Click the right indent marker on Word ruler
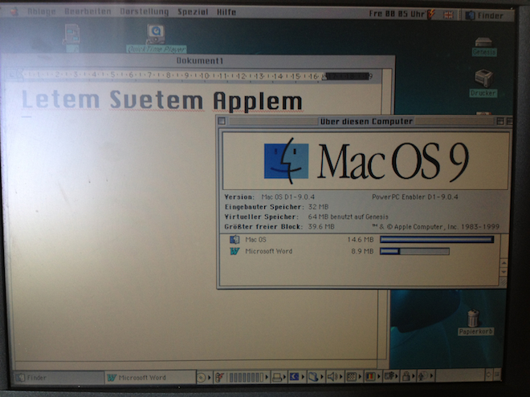The image size is (530, 397). (x=324, y=77)
